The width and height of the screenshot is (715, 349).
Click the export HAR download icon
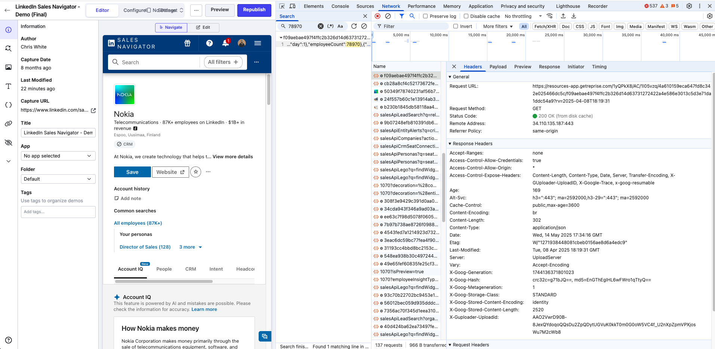574,16
